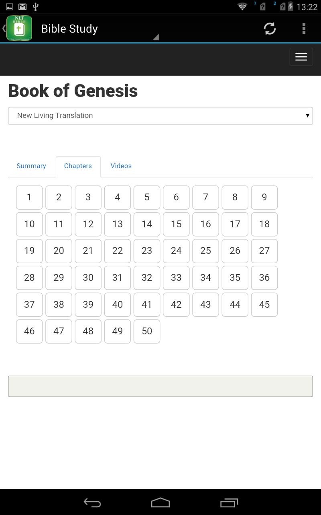Tap the NLT Bible app icon
Screen dimensions: 321x515
coord(19,28)
